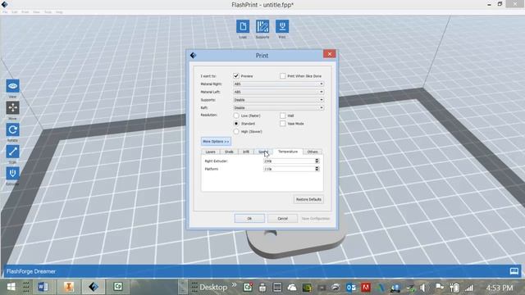Select the View tool in the left sidebar
This screenshot has width=525, height=295.
pos(13,86)
